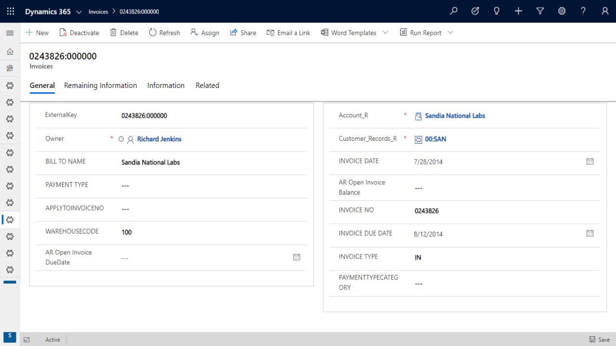Open the app launcher waffle icon

(x=10, y=11)
